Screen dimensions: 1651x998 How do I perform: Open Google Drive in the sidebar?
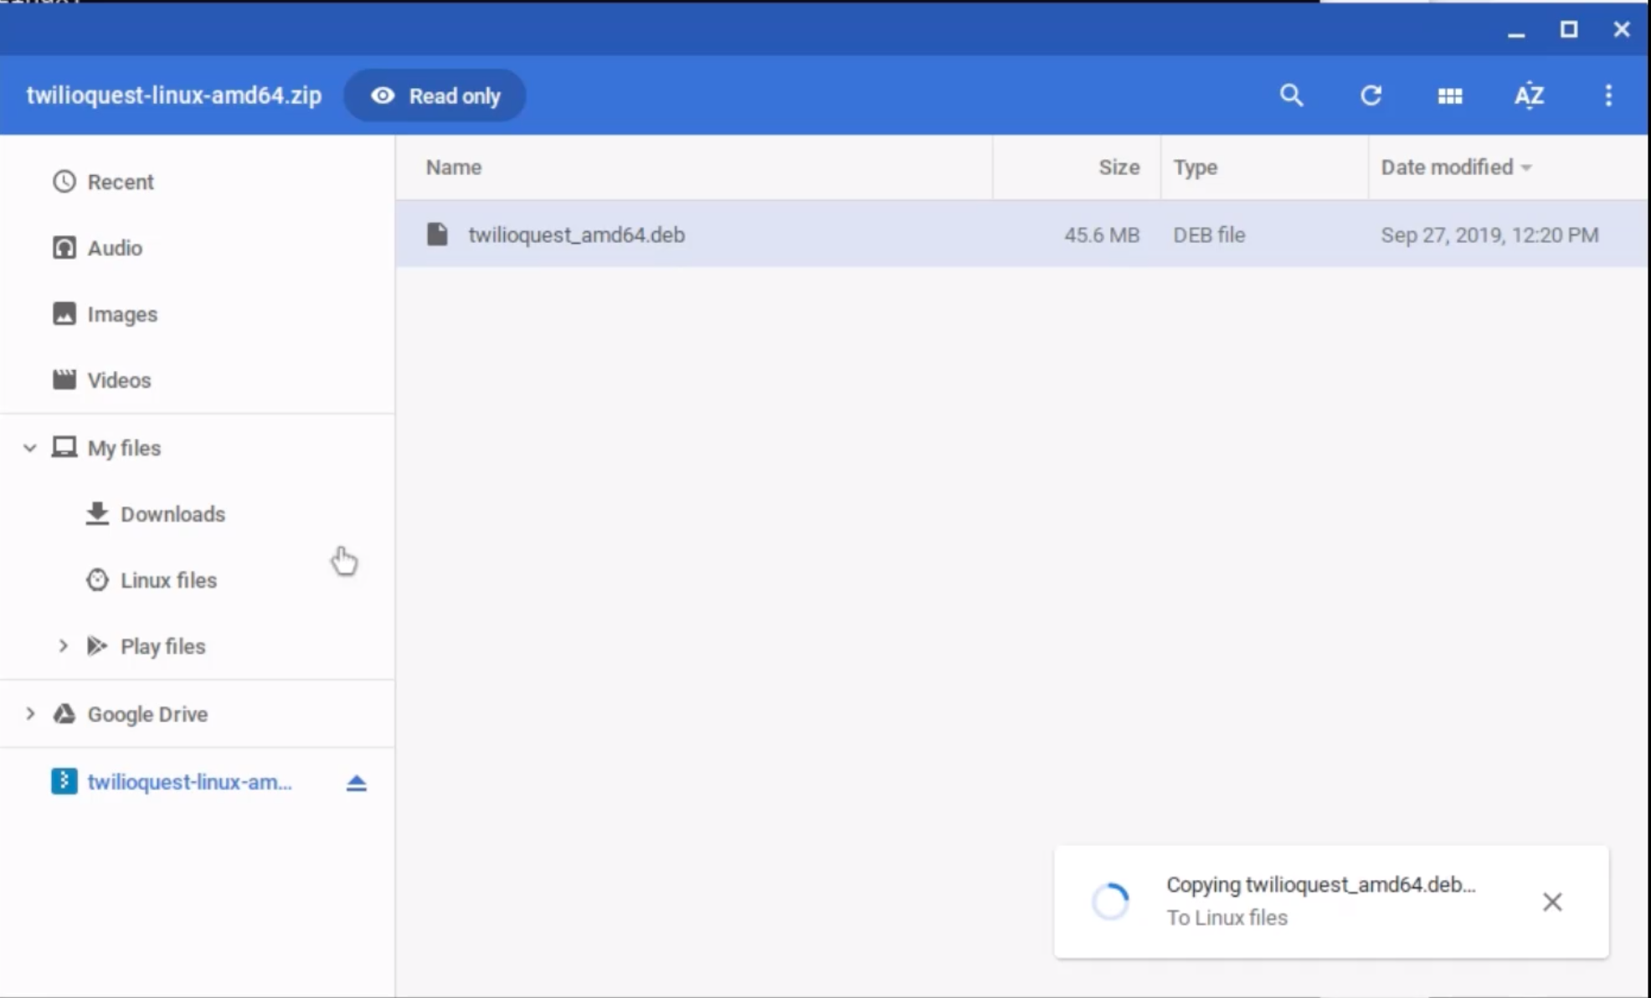pos(147,714)
